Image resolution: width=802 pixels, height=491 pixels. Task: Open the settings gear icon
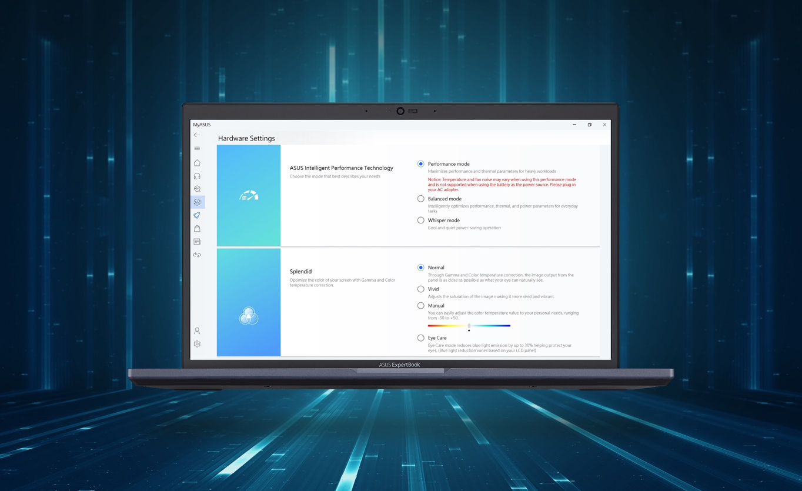pos(197,344)
